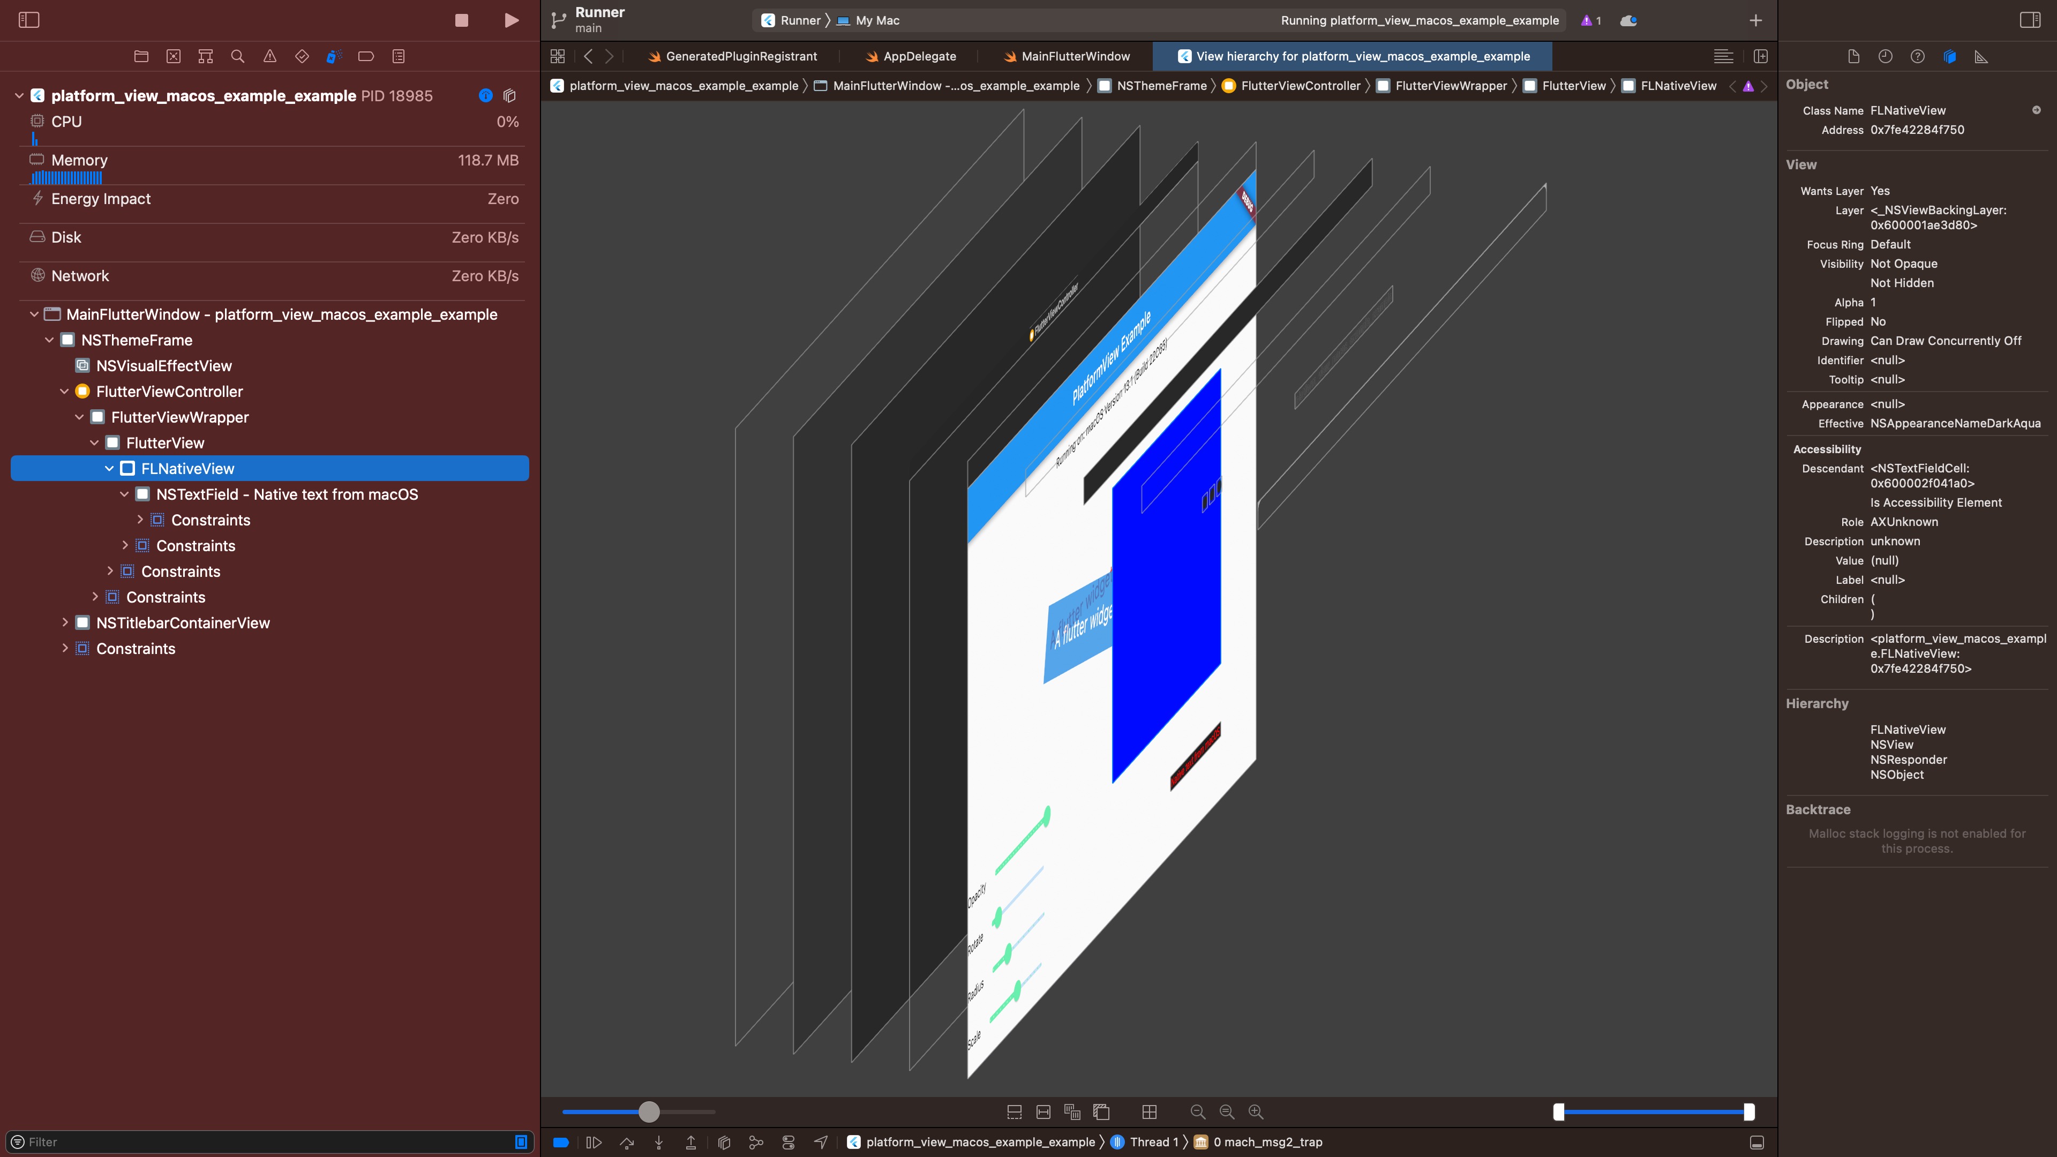
Task: Click Continue/Pause program execution icon
Action: coord(594,1142)
